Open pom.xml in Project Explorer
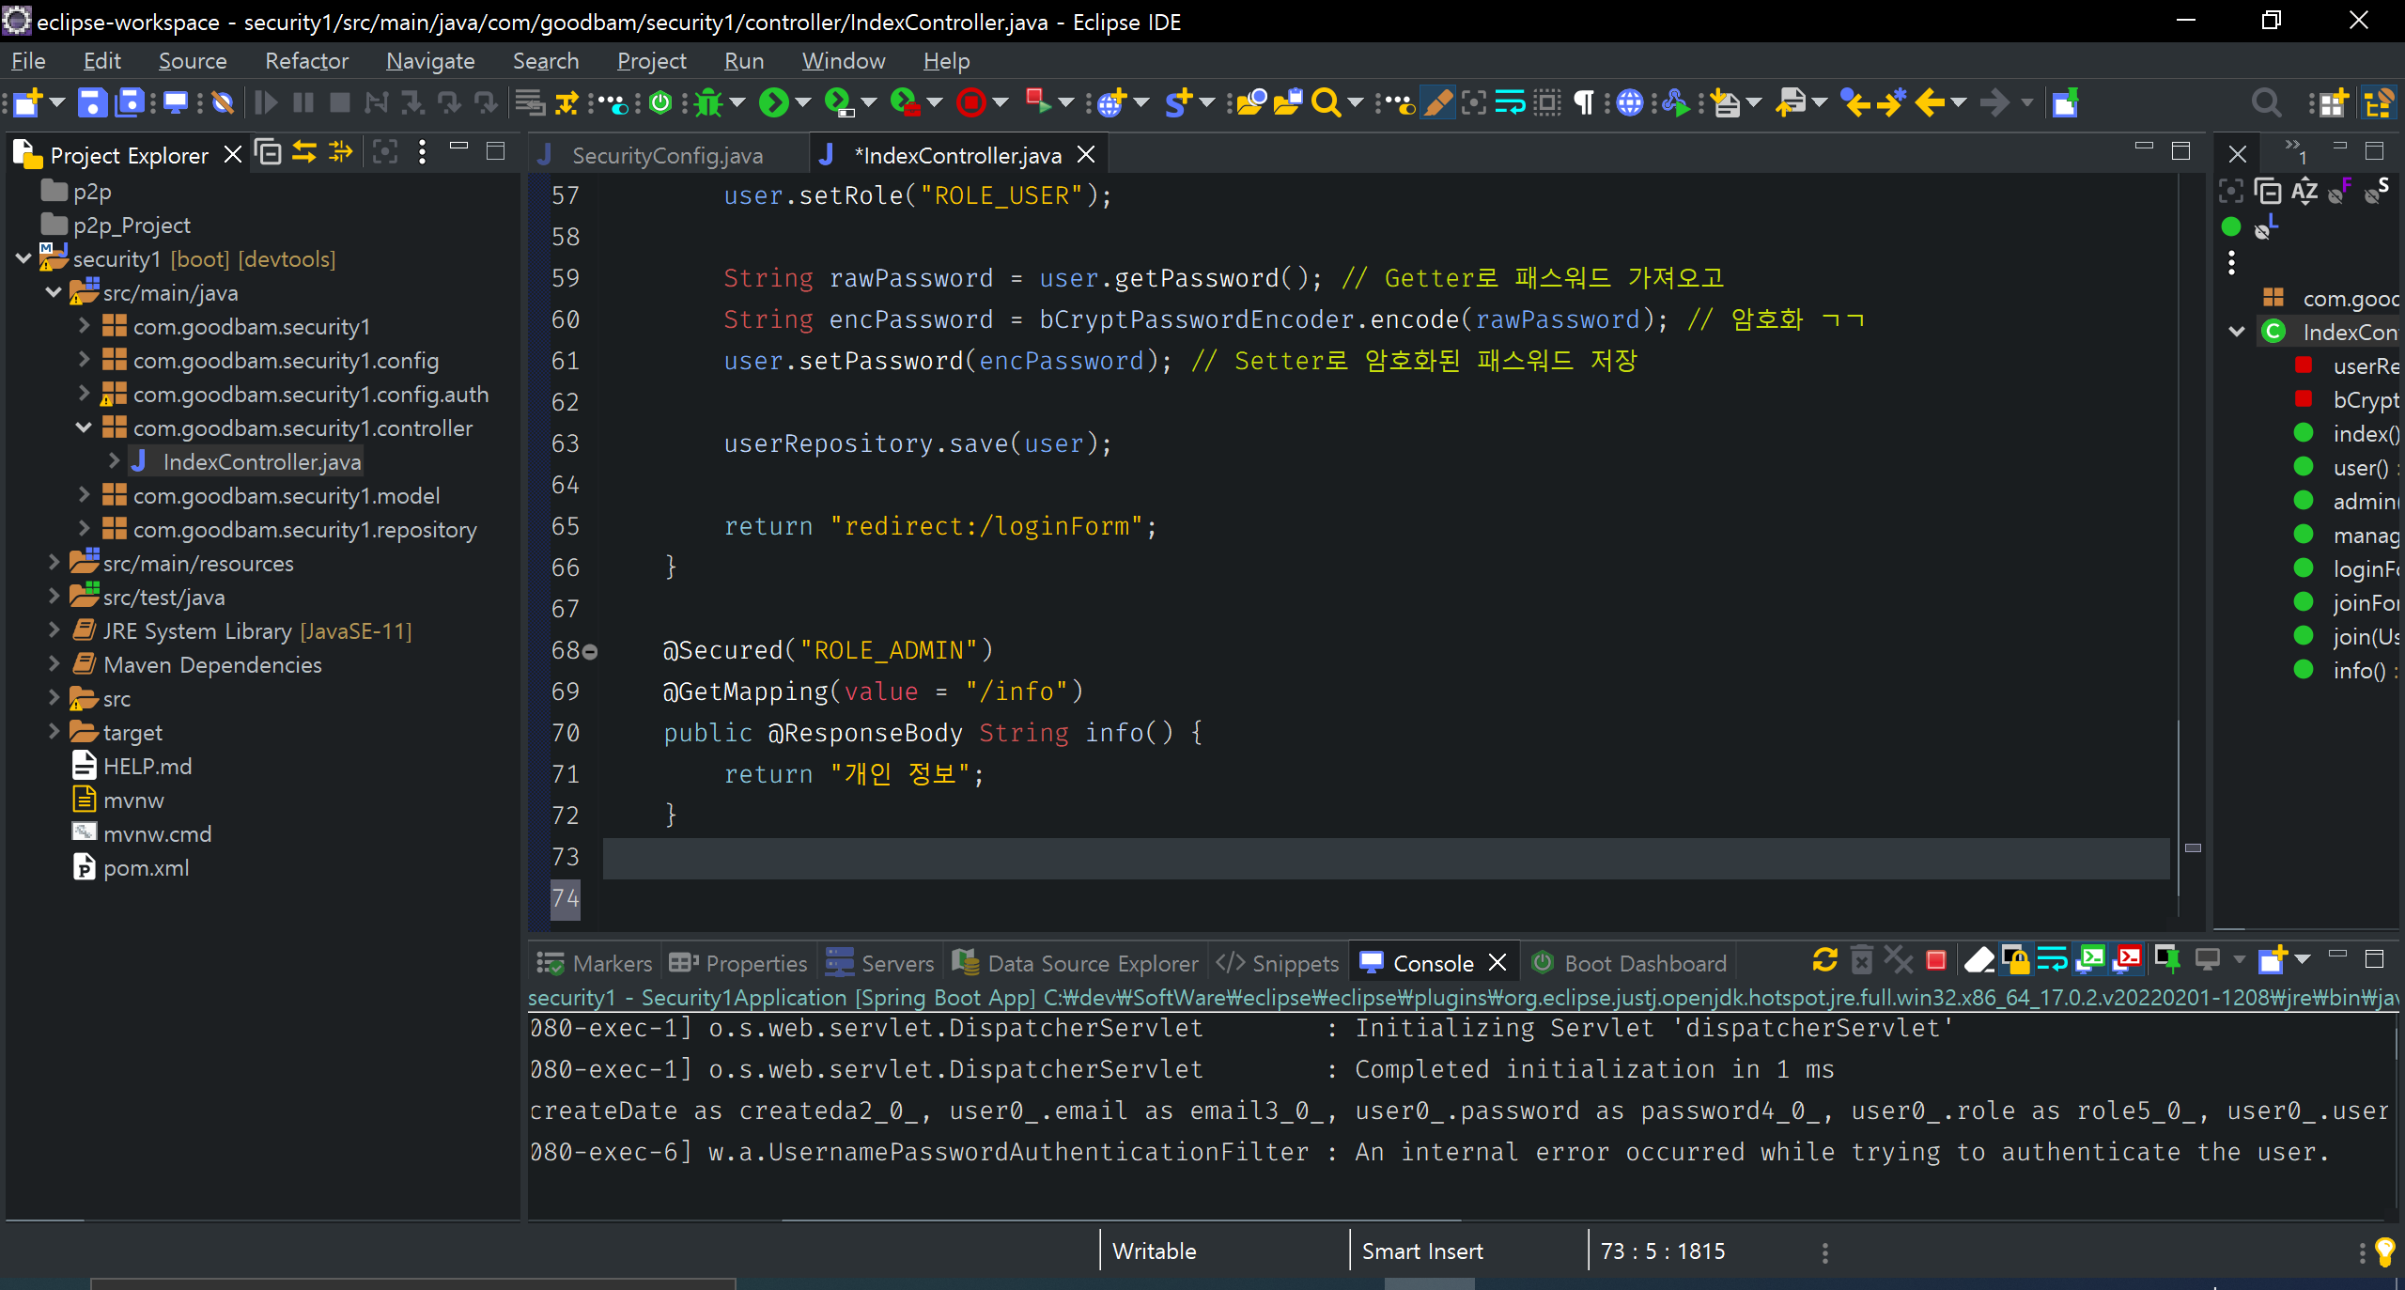The width and height of the screenshot is (2405, 1290). [x=146, y=867]
